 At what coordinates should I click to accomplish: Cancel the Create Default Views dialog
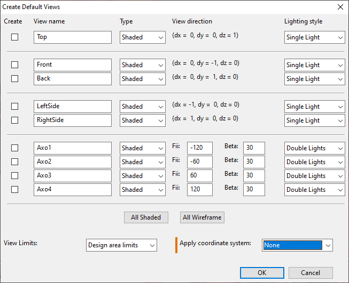pos(311,273)
